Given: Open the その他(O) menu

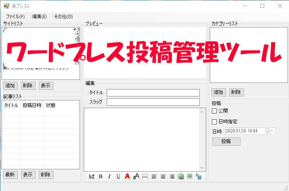Looking at the screenshot, I should 63,17.
